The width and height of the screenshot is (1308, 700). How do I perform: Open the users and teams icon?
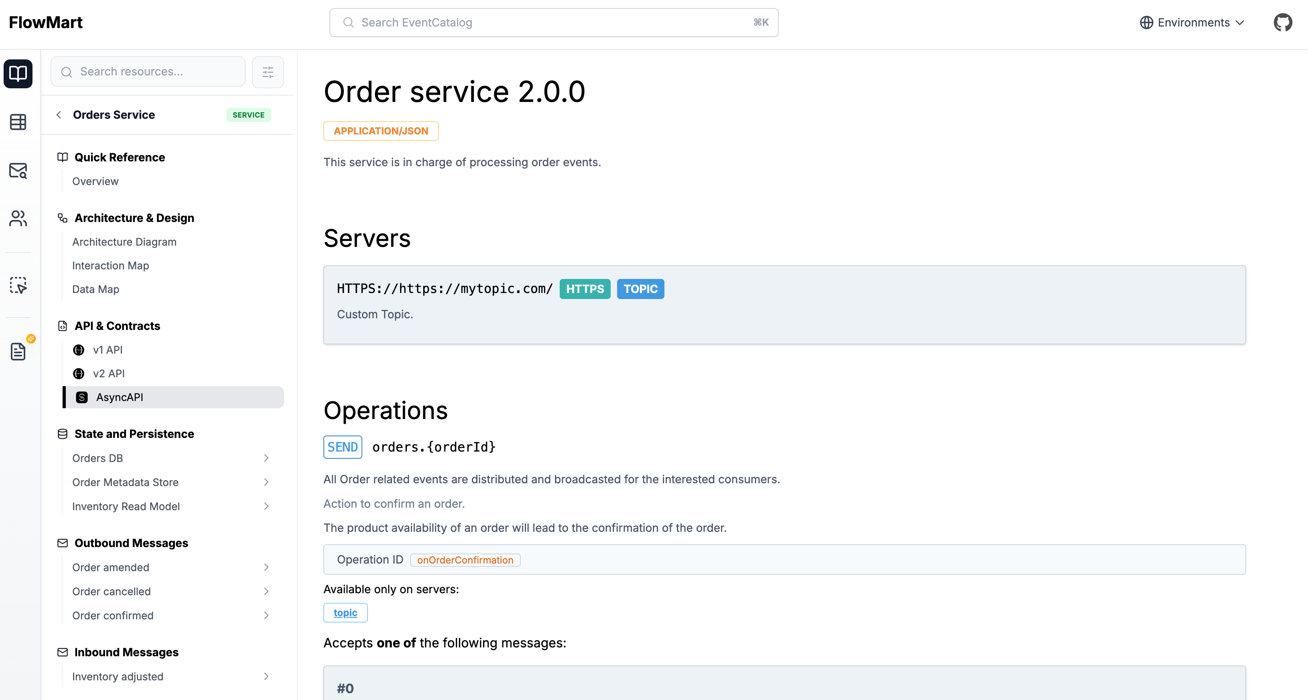click(18, 218)
